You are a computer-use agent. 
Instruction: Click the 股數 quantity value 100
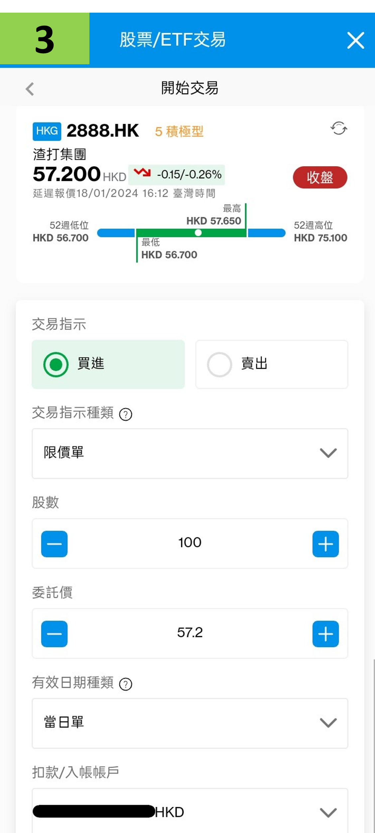point(190,543)
